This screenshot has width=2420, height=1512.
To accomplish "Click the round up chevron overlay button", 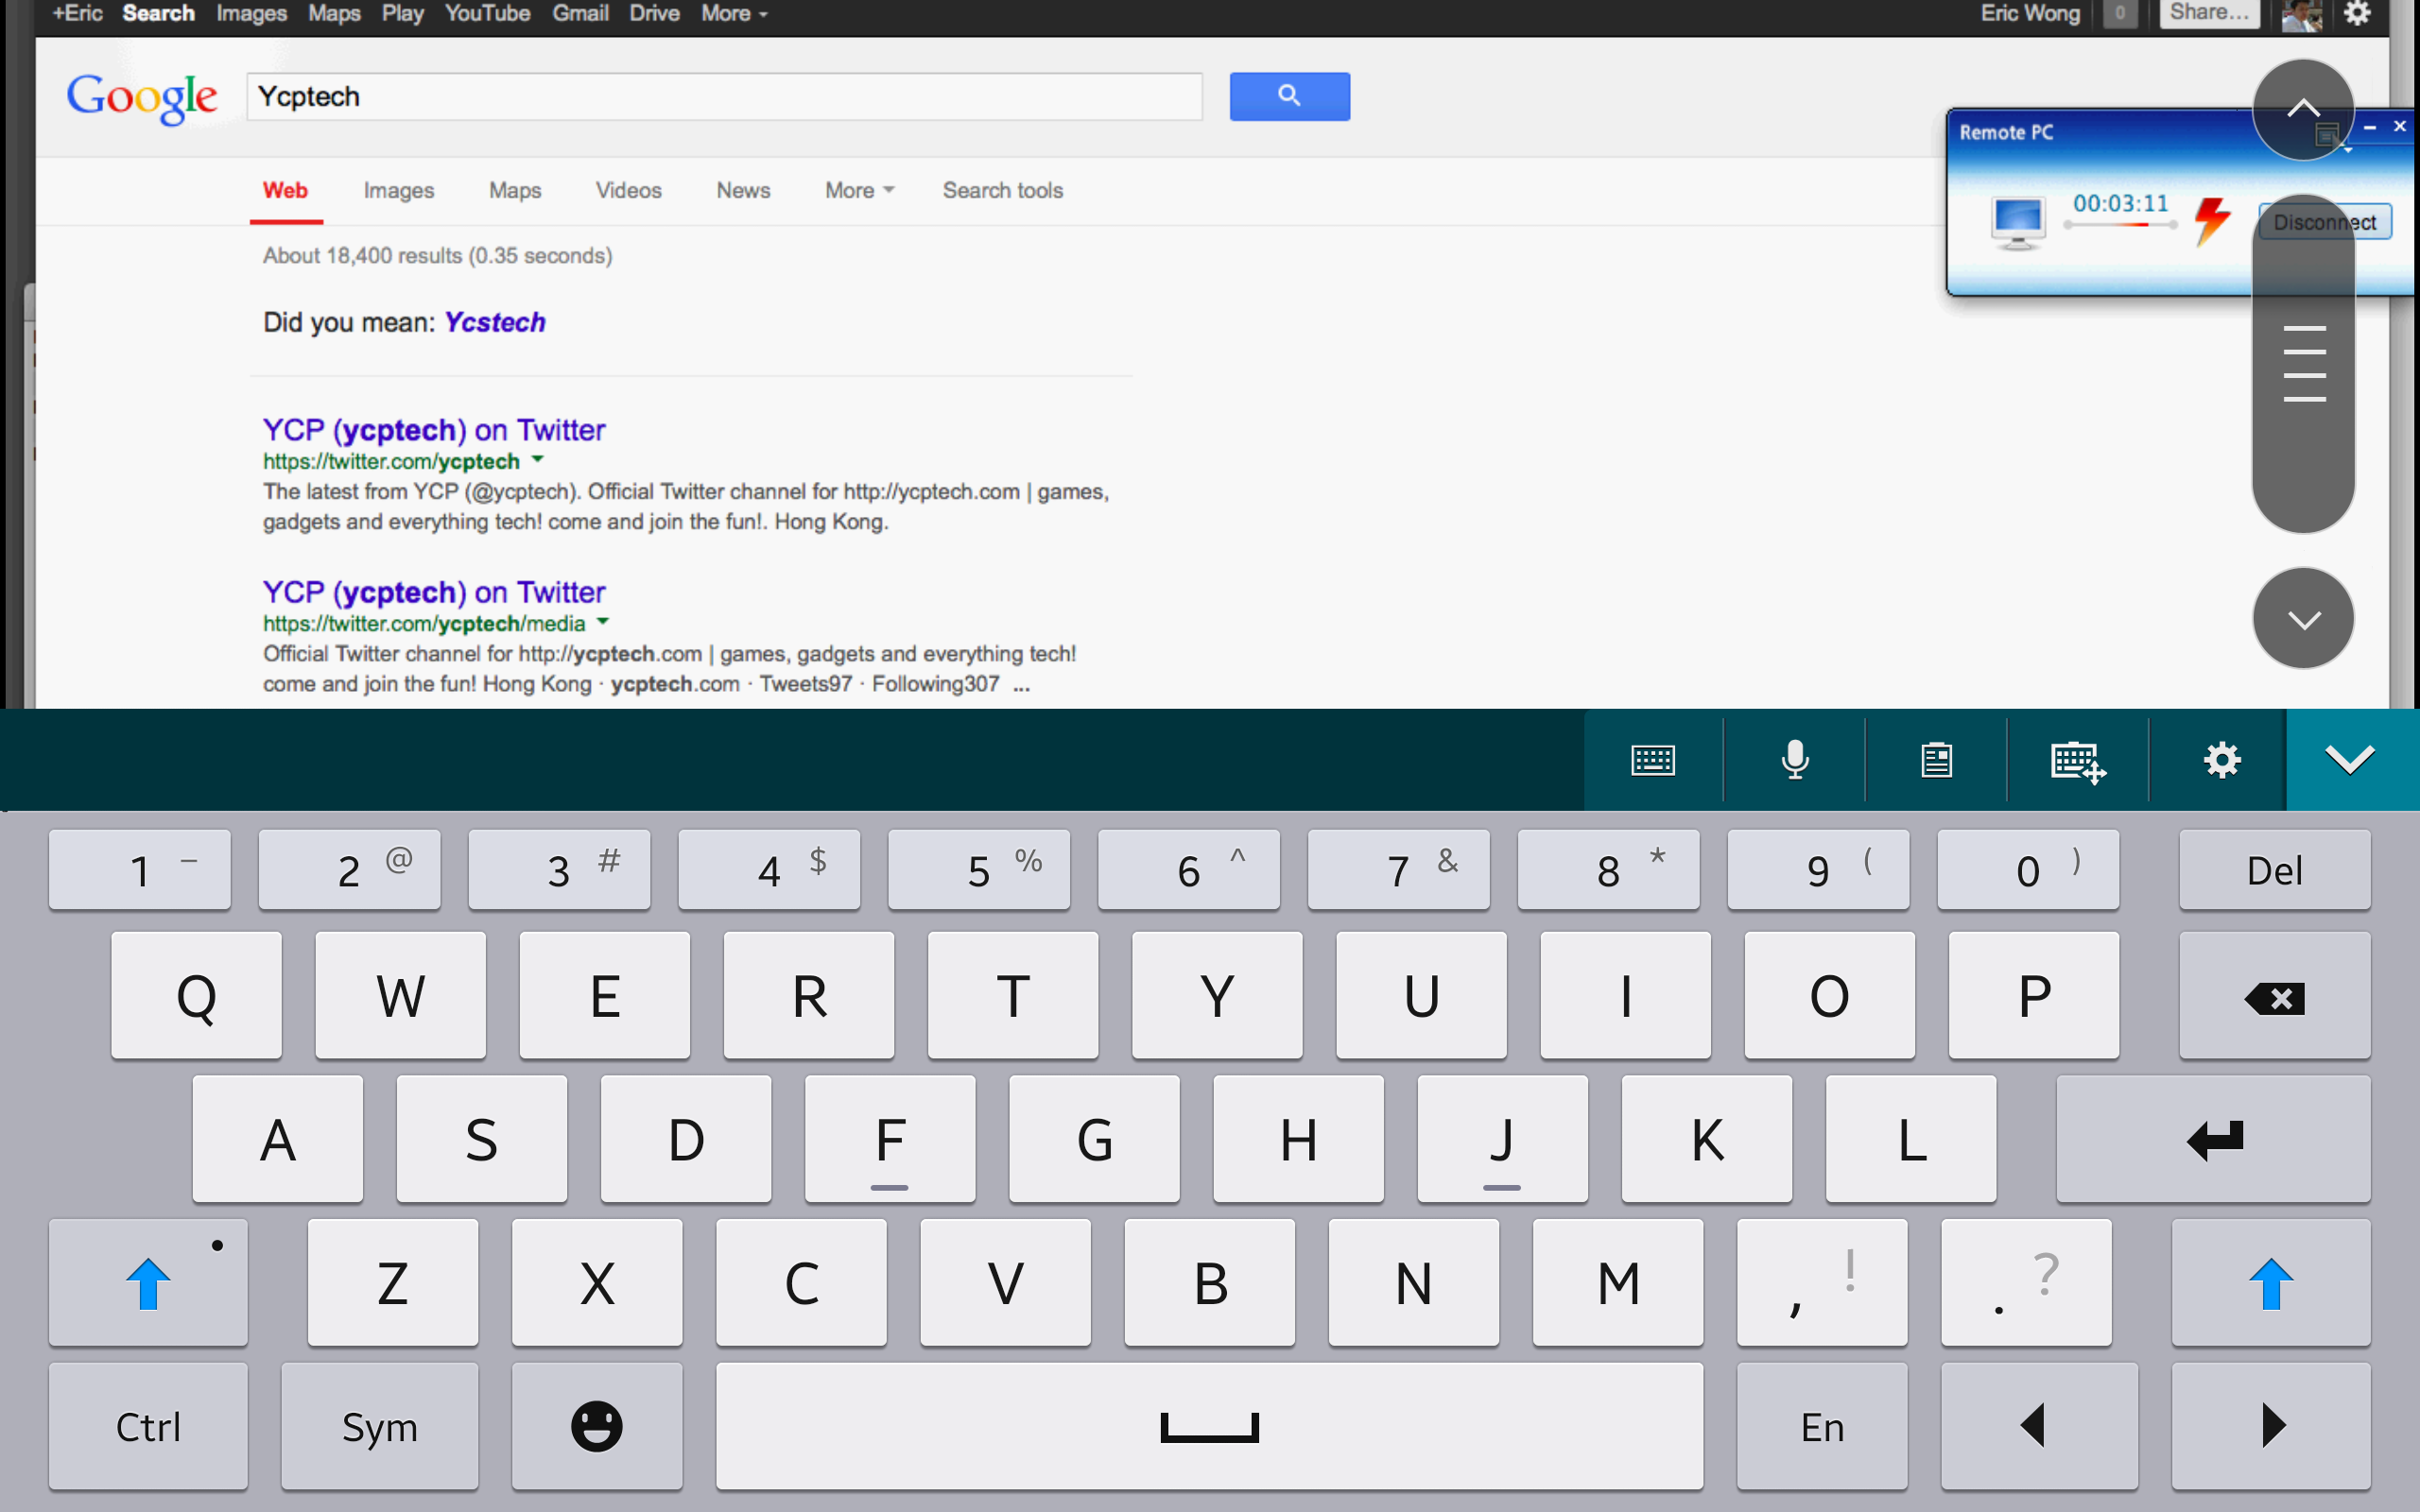I will (2303, 109).
